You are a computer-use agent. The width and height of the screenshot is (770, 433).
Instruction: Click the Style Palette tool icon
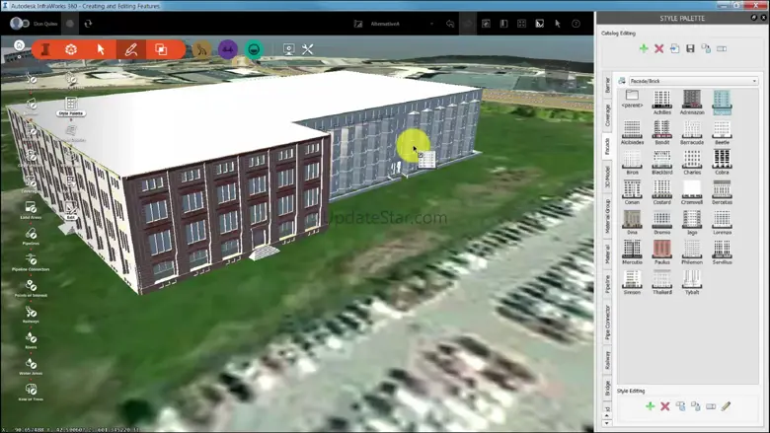click(71, 104)
